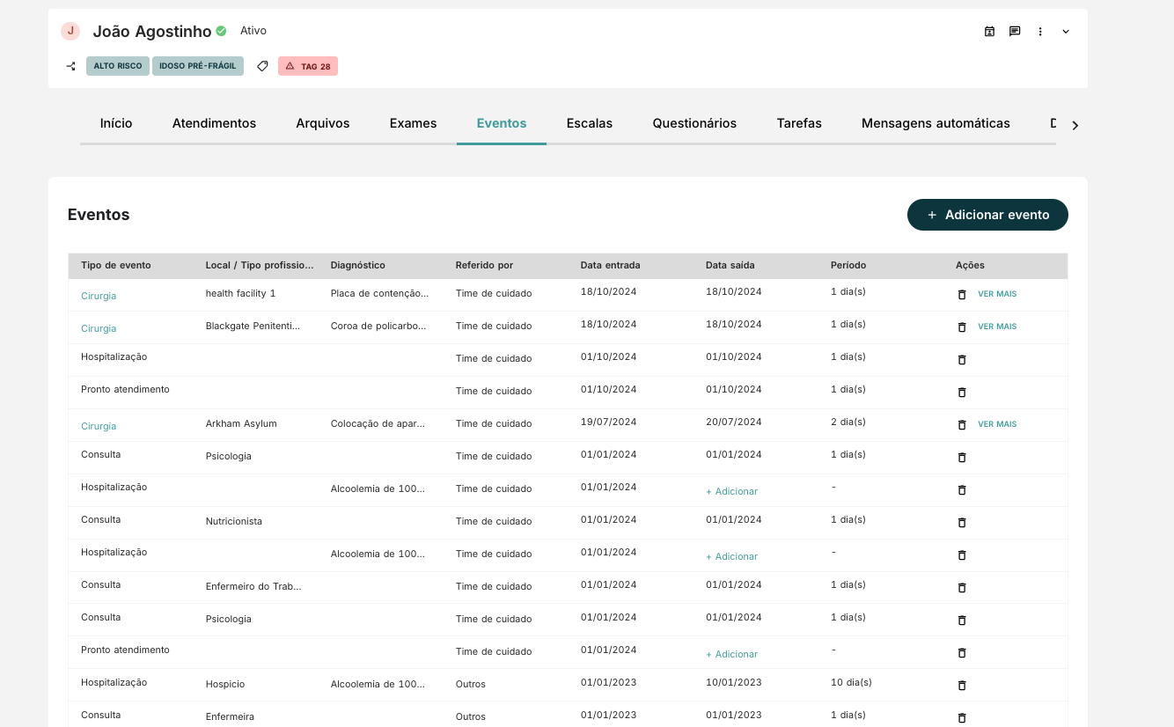Open the first Cirurgia event link
This screenshot has height=727, width=1174.
99,297
